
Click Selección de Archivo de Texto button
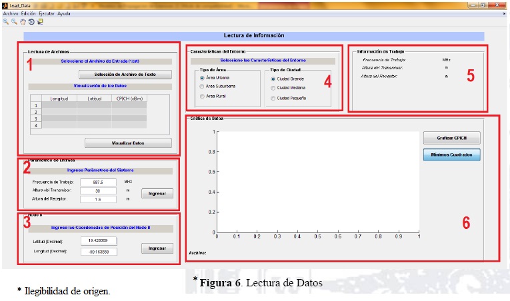tap(125, 75)
